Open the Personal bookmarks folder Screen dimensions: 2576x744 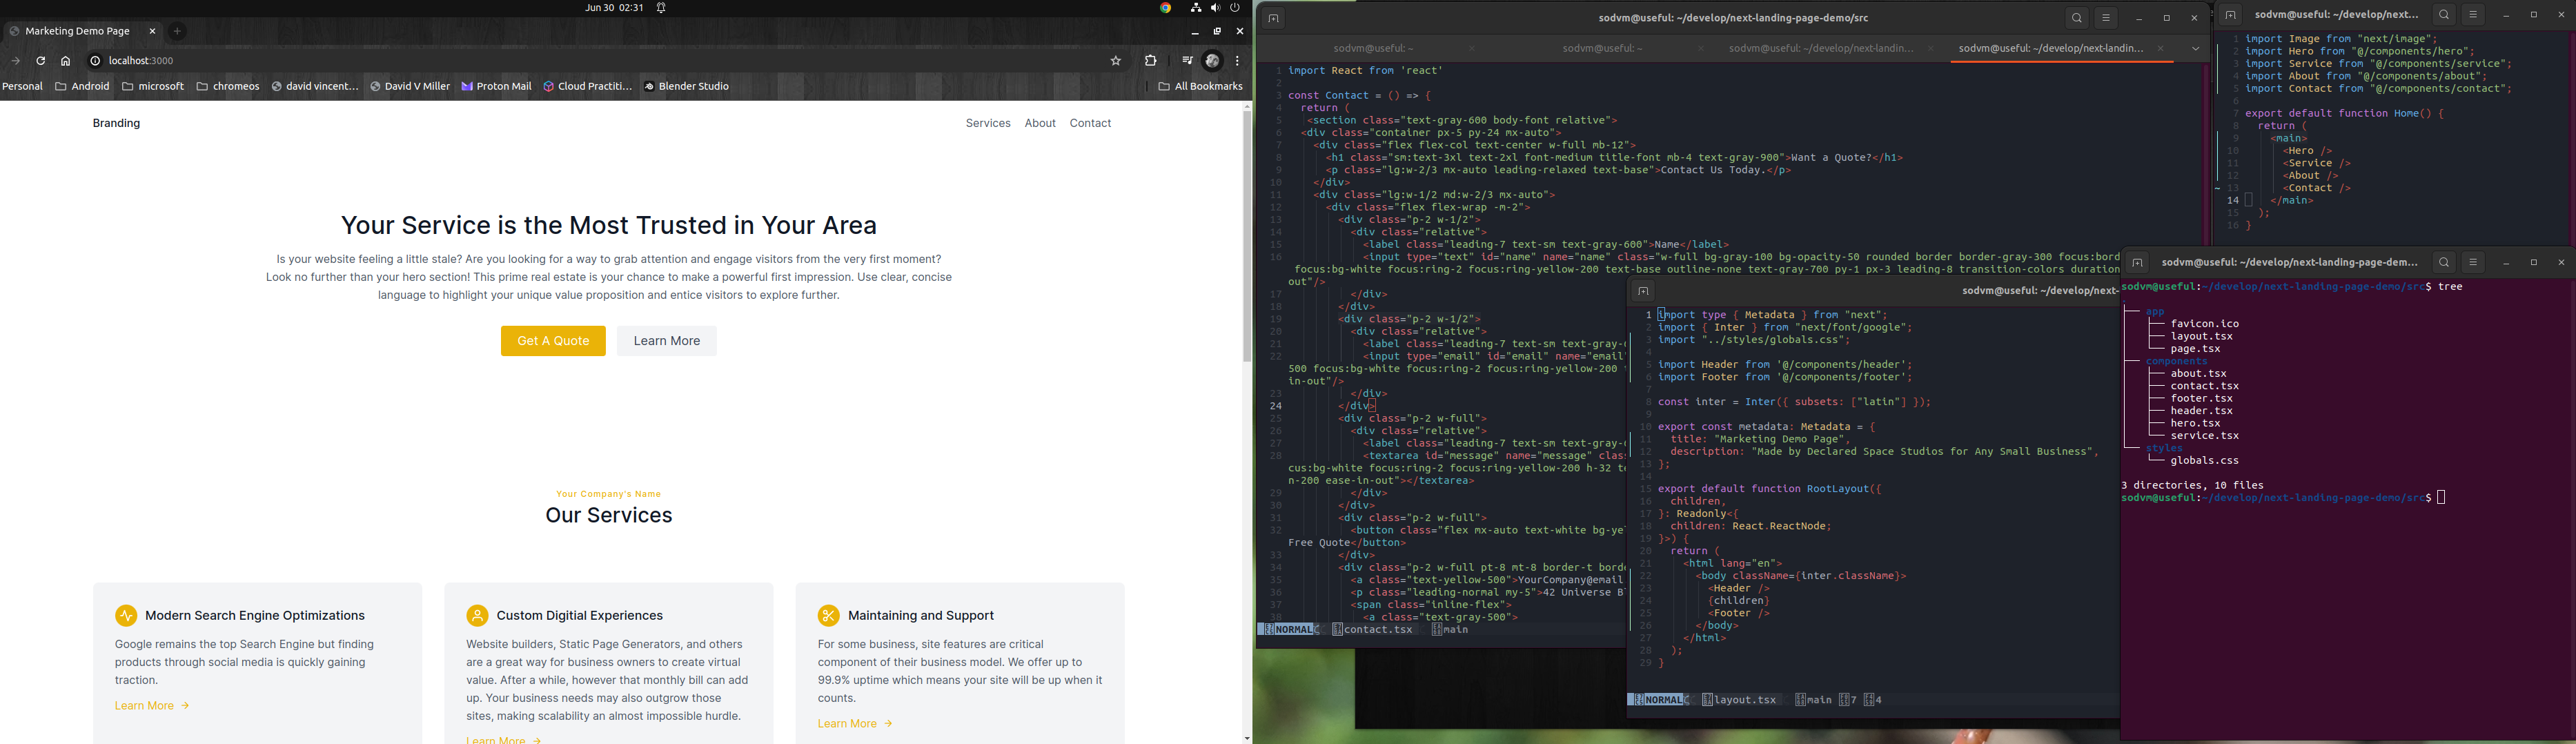pos(23,87)
